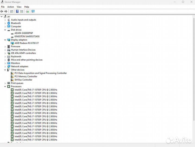Expand the Audio inputs and outputs category
Screen dimensions: 195x147
click(x=5, y=20)
